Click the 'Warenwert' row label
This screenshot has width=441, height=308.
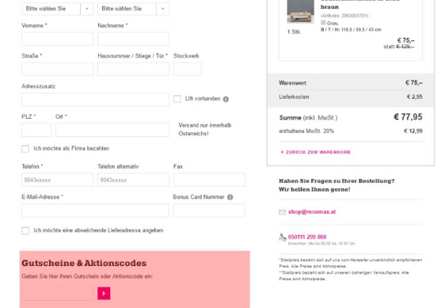[x=292, y=83]
